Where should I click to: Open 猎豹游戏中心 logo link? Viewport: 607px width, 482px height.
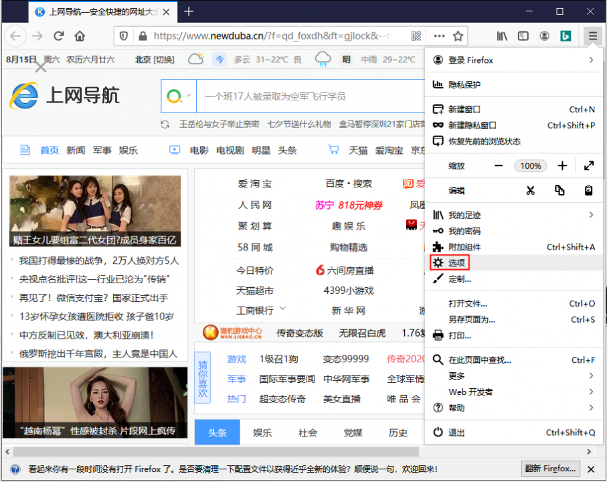click(x=232, y=333)
